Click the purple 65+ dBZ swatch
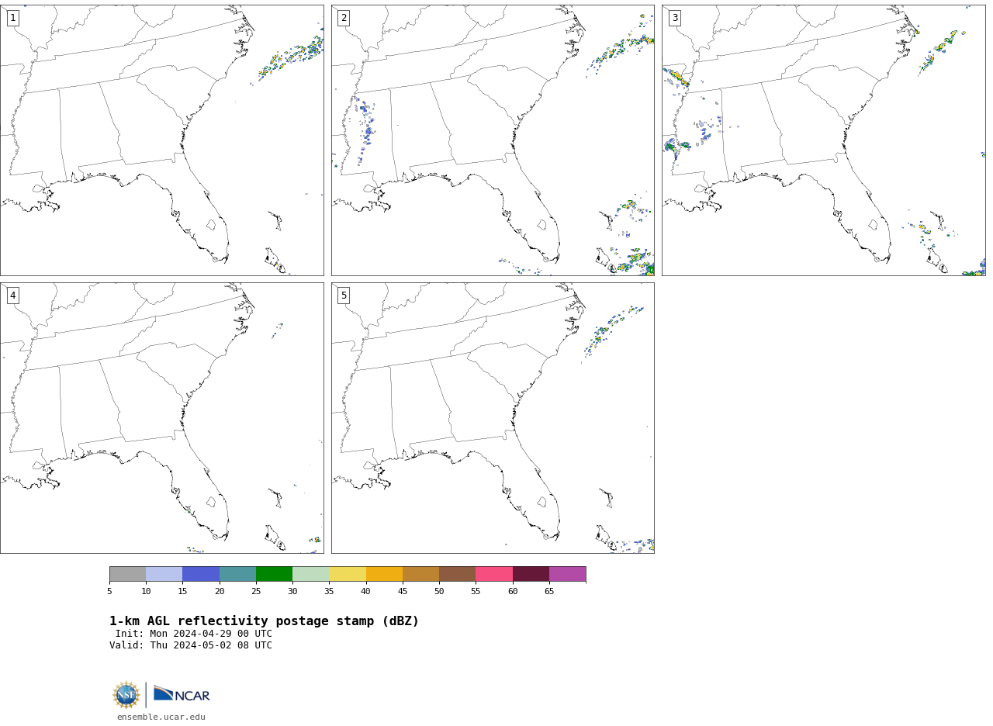The image size is (993, 726). [x=568, y=574]
